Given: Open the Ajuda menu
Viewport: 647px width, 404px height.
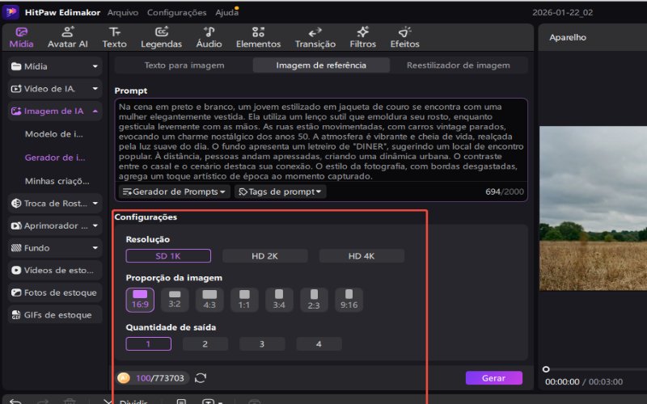Looking at the screenshot, I should [226, 12].
